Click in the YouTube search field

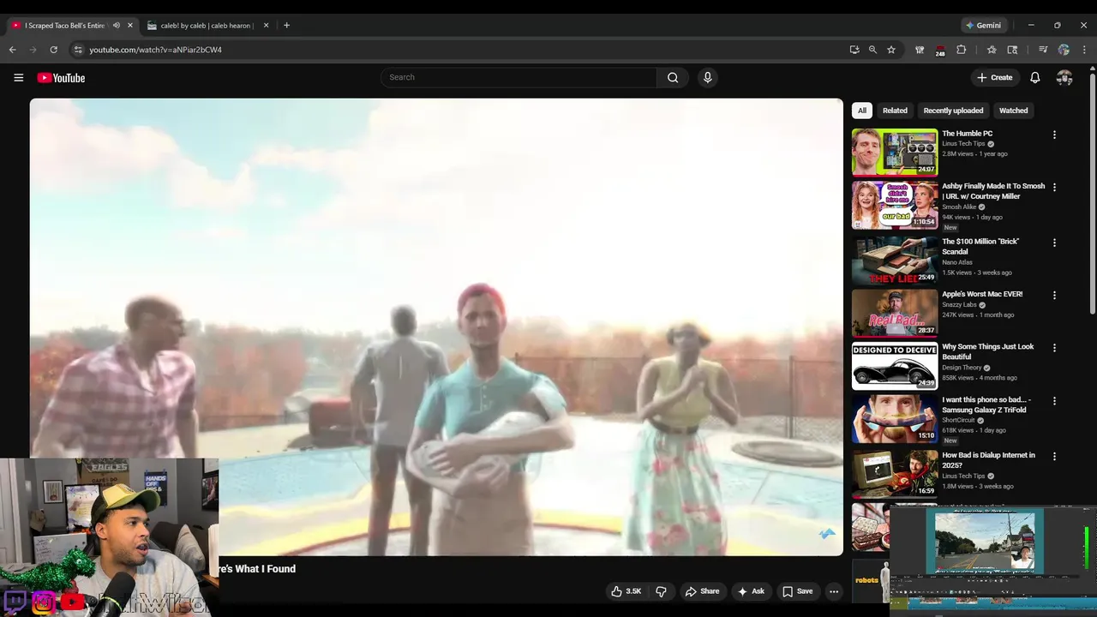519,78
